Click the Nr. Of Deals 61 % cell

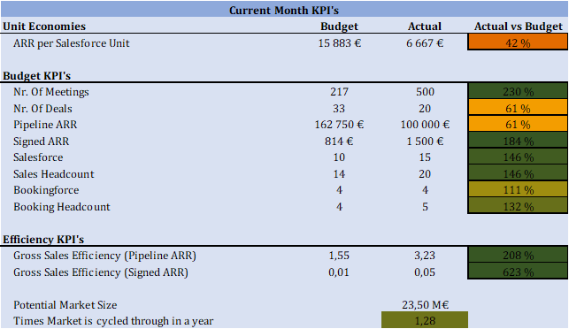(x=518, y=108)
